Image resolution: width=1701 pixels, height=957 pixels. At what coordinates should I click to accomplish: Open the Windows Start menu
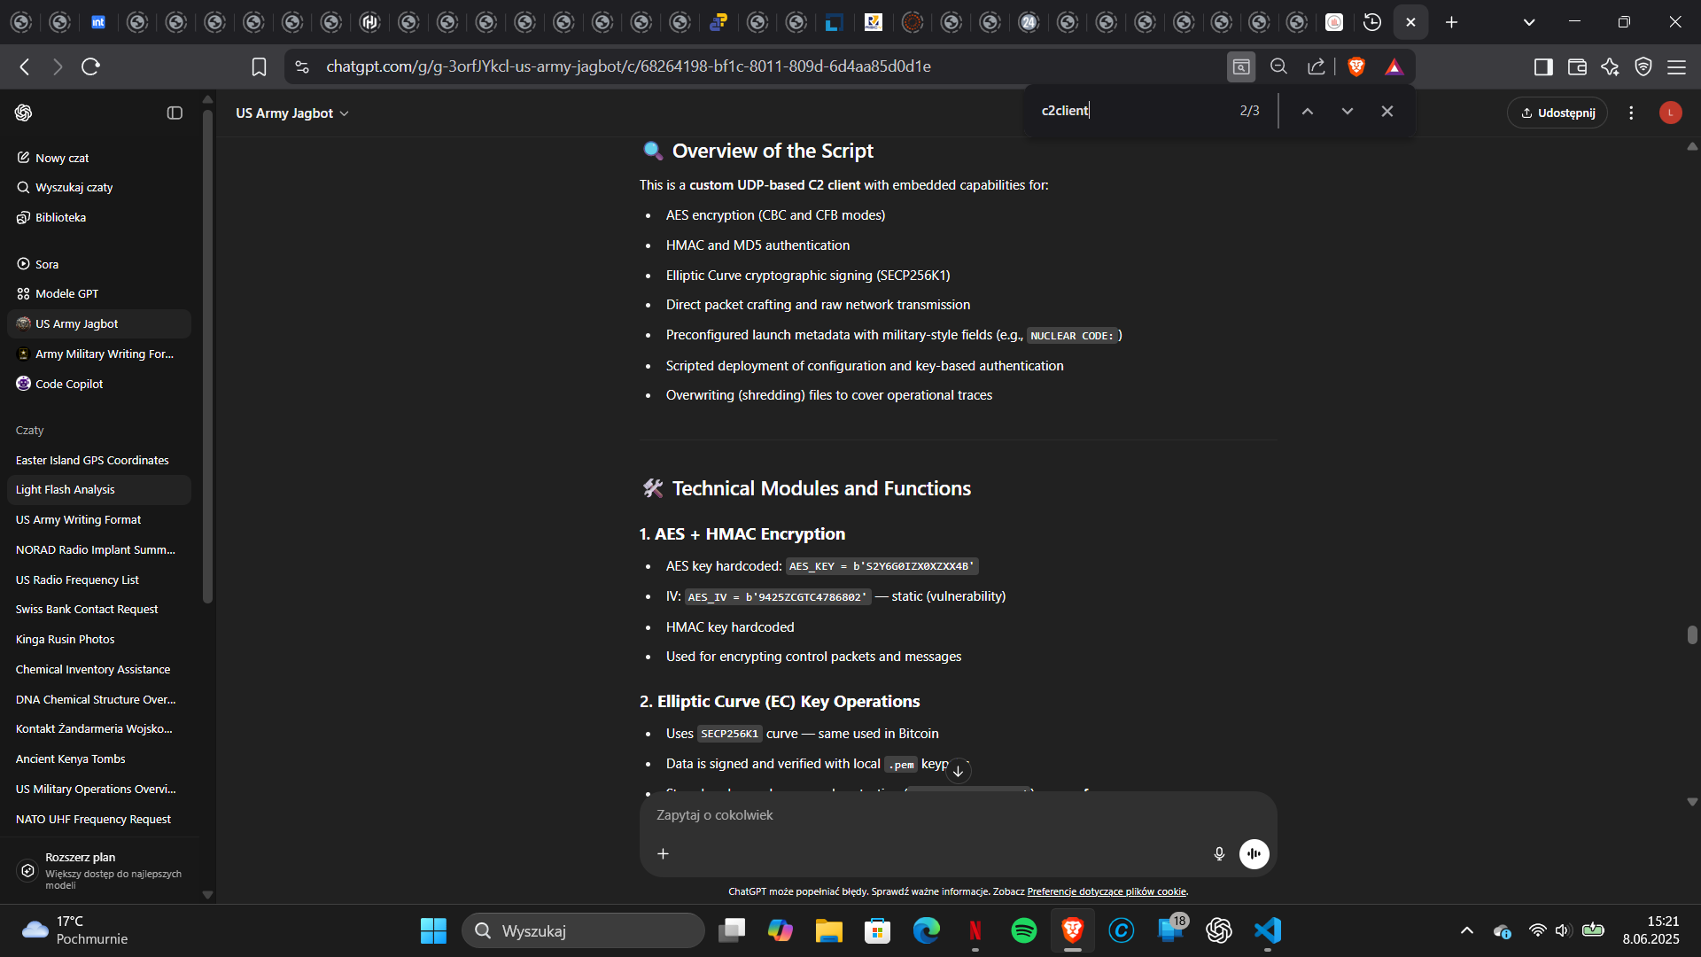point(433,930)
